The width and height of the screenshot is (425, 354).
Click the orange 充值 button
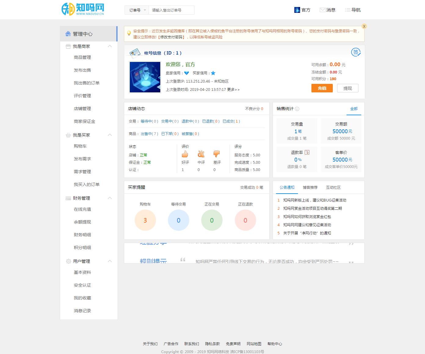click(322, 88)
